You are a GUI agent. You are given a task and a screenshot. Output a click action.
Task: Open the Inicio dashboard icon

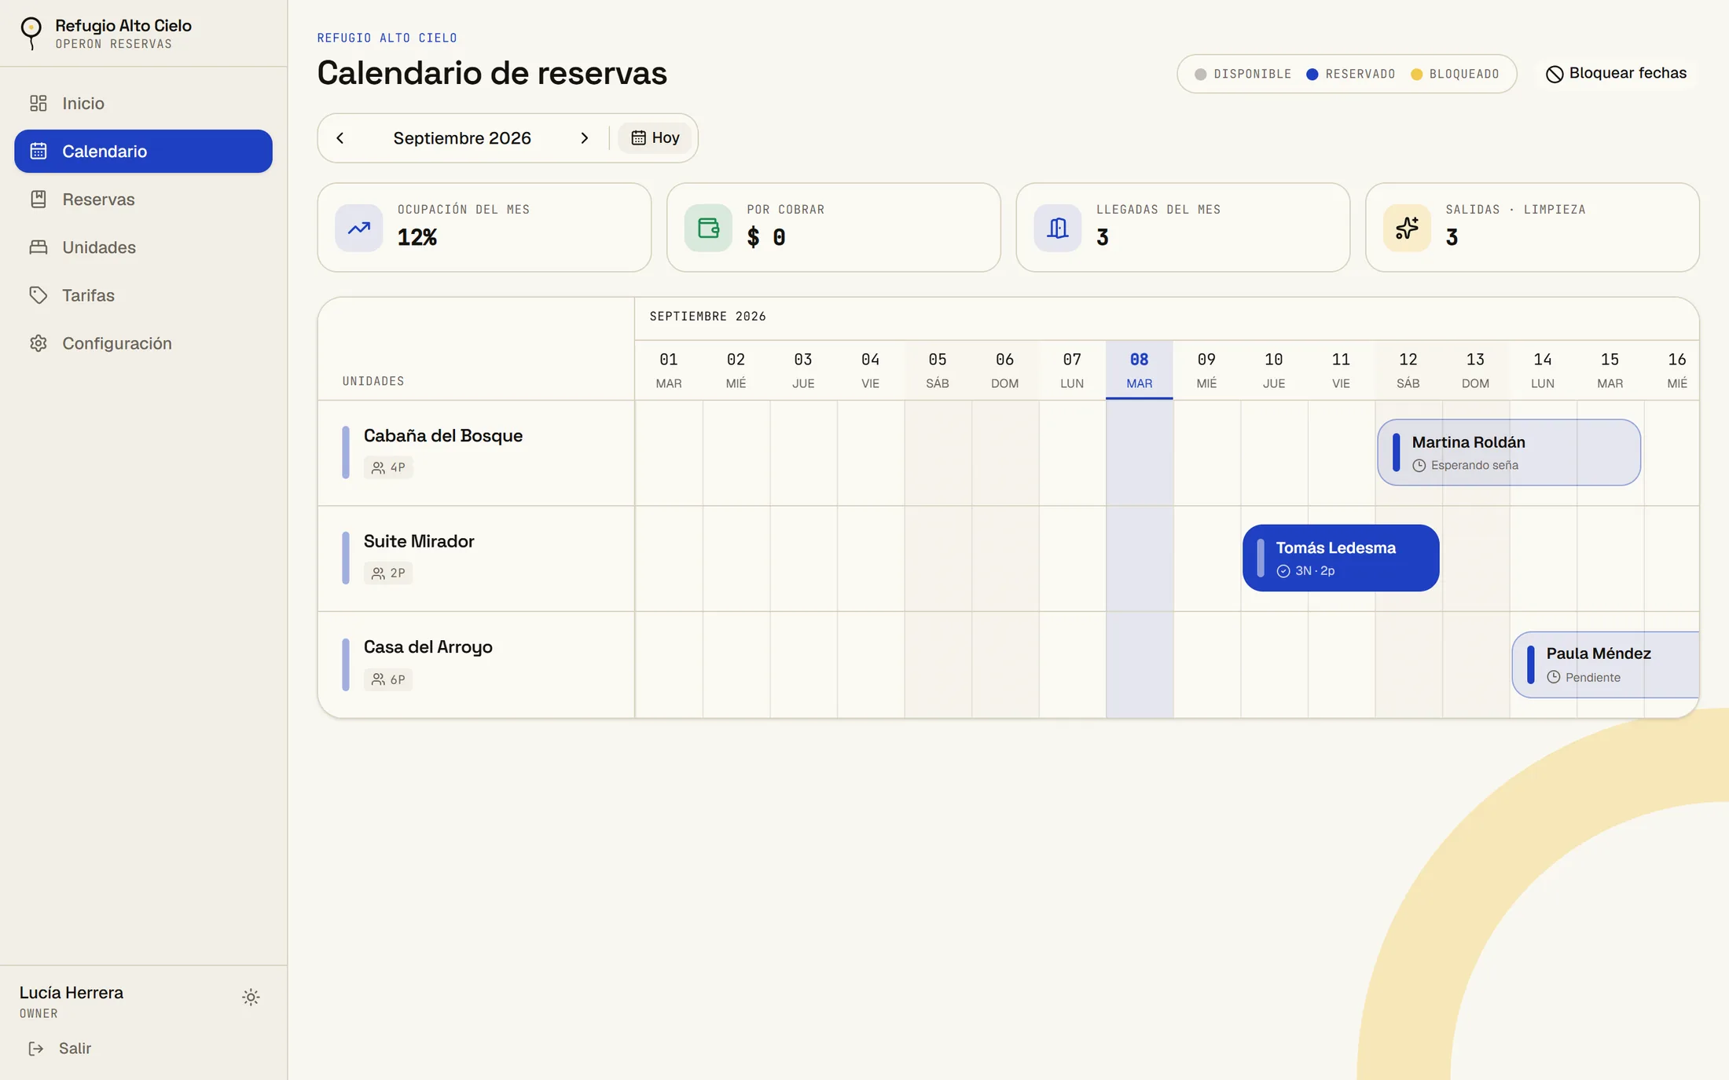coord(39,103)
